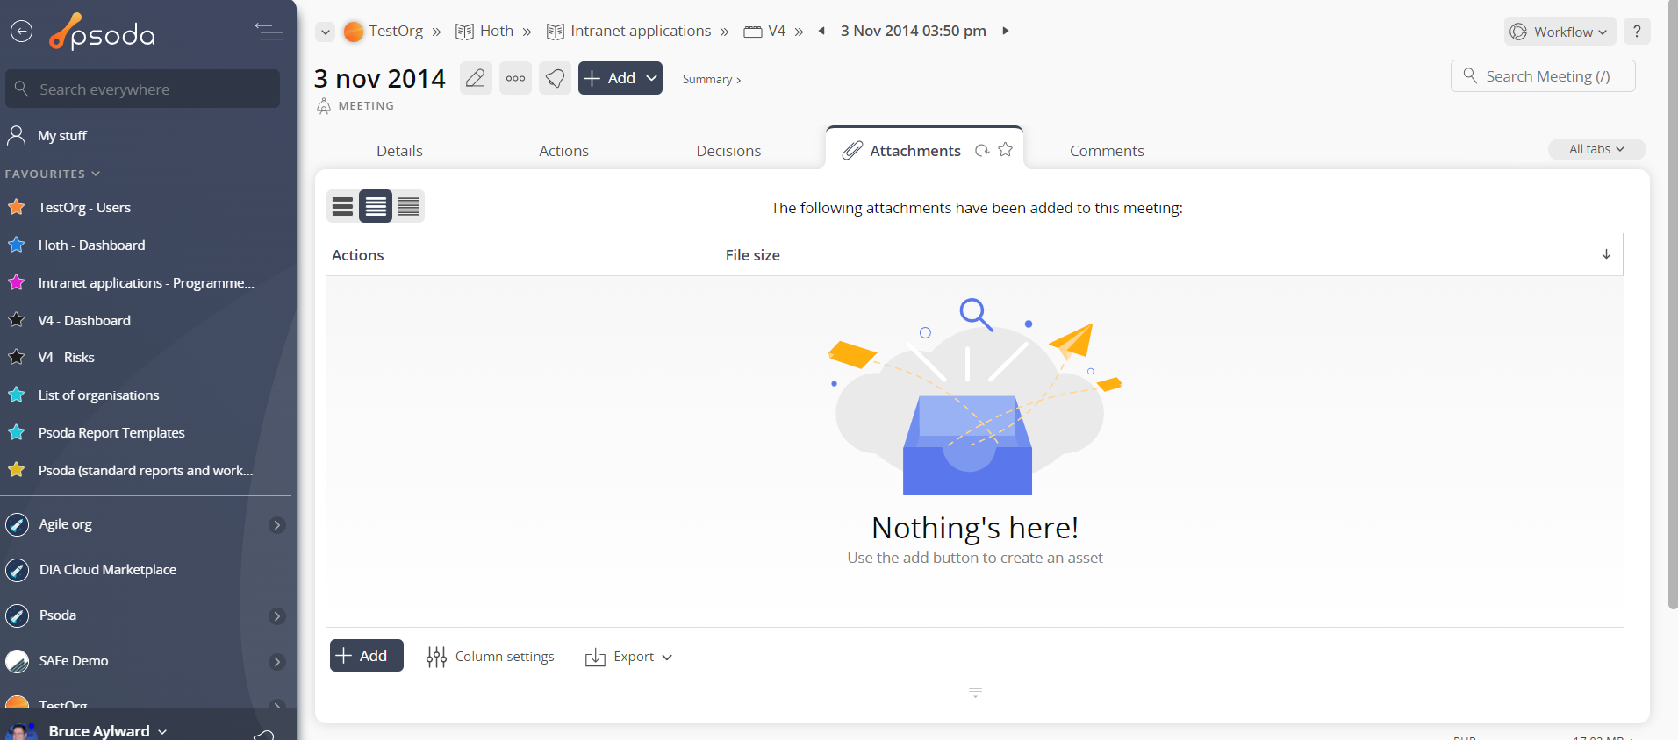Click the Search everywhere field

(142, 89)
